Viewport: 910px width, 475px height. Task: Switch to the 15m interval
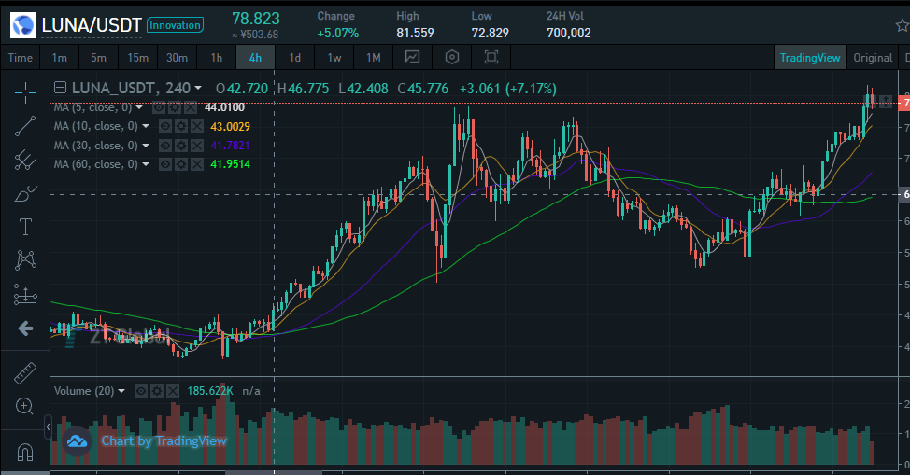tap(137, 58)
